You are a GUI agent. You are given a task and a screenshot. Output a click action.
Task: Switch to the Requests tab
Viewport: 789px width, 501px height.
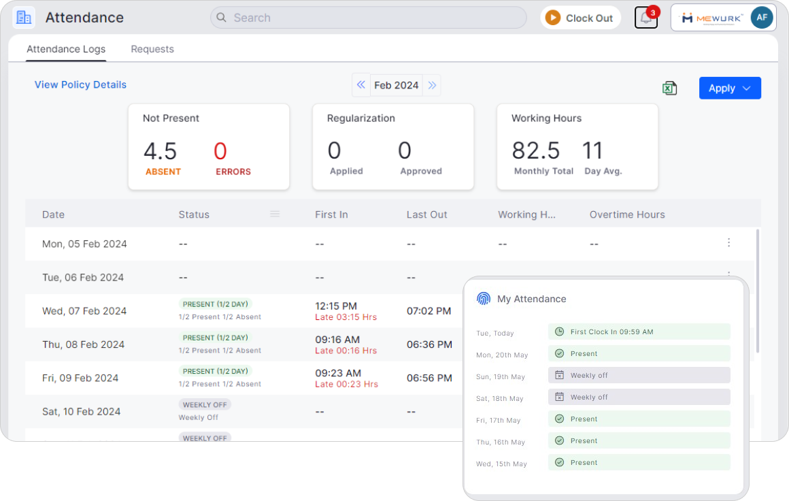[x=152, y=49]
